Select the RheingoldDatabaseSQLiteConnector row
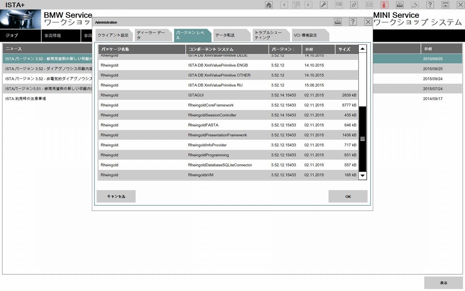This screenshot has width=465, height=291. coord(228,165)
